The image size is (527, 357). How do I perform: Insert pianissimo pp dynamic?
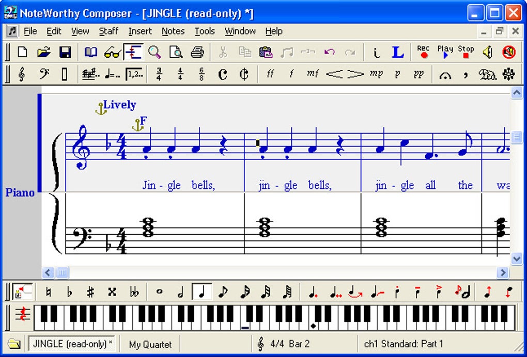[x=419, y=74]
